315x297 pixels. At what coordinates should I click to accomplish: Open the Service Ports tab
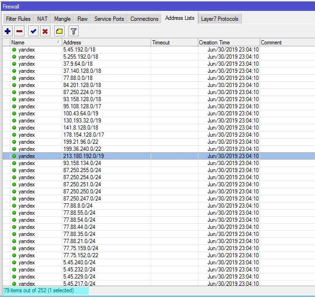tap(109, 19)
